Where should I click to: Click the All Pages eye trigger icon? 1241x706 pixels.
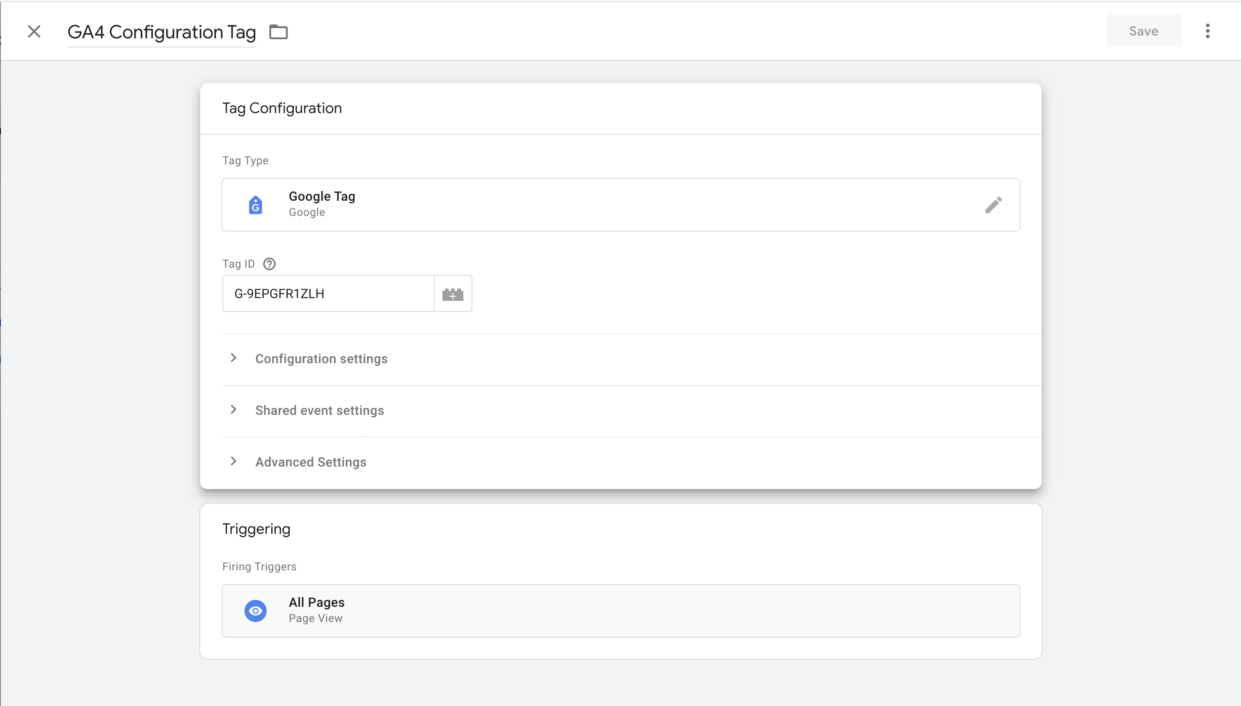tap(256, 610)
